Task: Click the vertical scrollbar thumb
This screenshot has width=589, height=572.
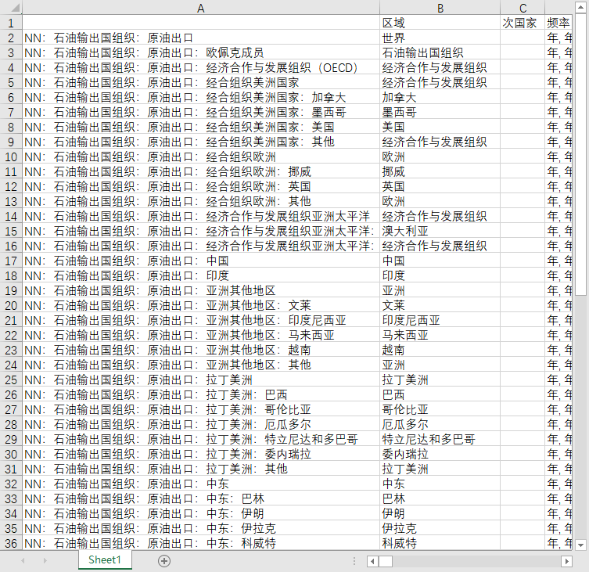Action: 580,154
